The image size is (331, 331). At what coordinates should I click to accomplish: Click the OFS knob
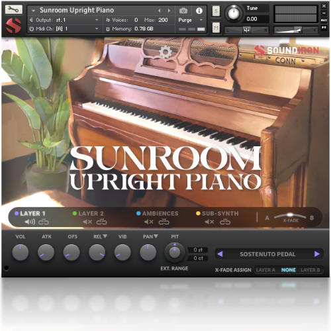(x=71, y=252)
